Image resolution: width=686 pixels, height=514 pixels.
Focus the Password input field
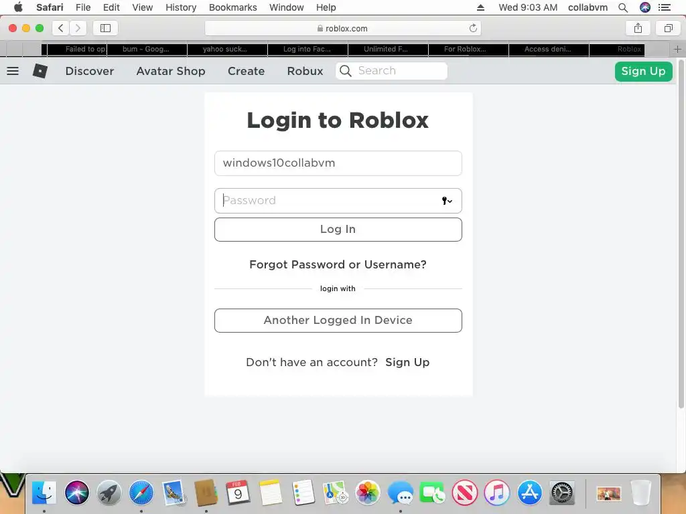[338, 201]
